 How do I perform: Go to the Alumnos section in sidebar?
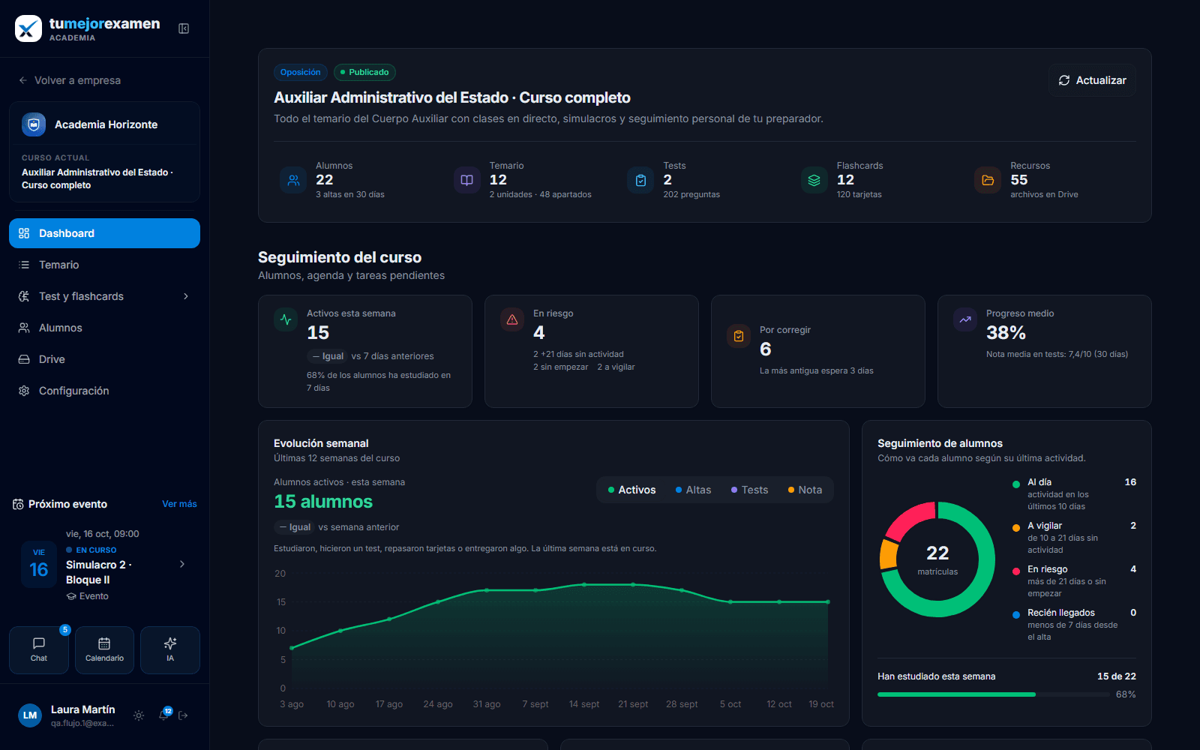click(104, 328)
